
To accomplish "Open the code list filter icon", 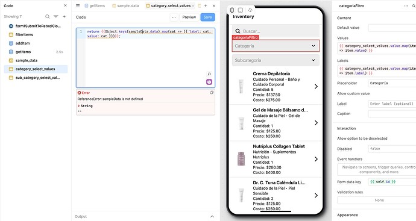I will click(x=55, y=16).
